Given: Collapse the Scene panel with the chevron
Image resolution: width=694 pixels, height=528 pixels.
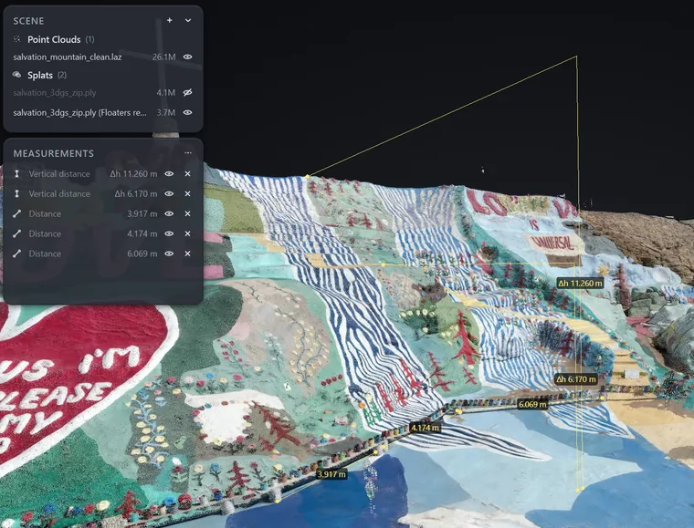Looking at the screenshot, I should pos(188,20).
